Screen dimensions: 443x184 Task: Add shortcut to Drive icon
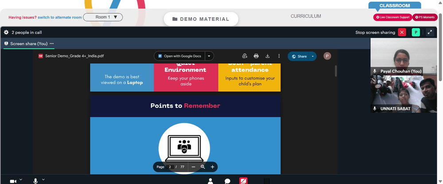point(245,56)
